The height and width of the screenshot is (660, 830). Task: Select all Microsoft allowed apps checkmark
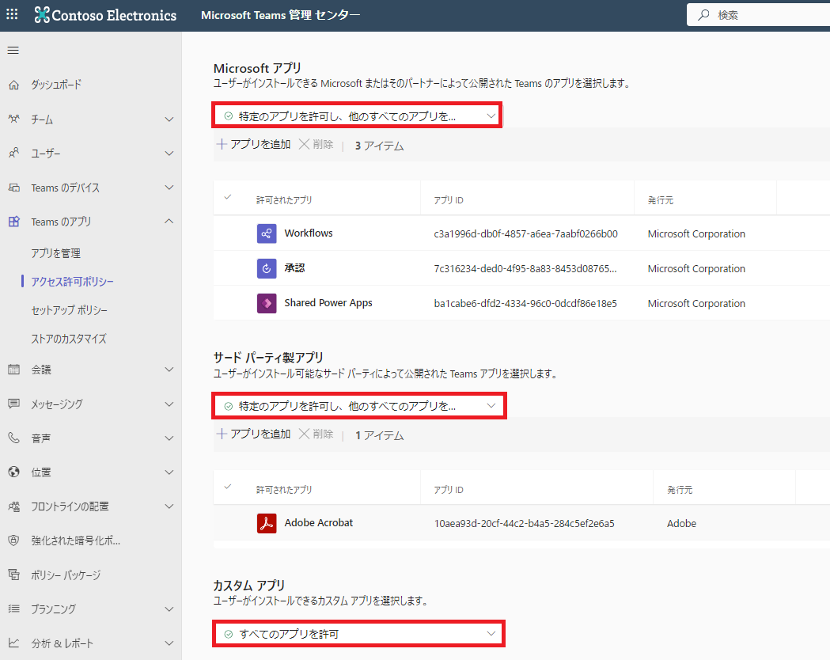[x=228, y=197]
